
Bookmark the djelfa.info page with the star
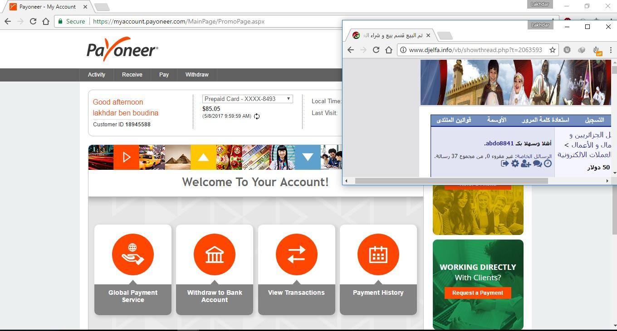553,50
